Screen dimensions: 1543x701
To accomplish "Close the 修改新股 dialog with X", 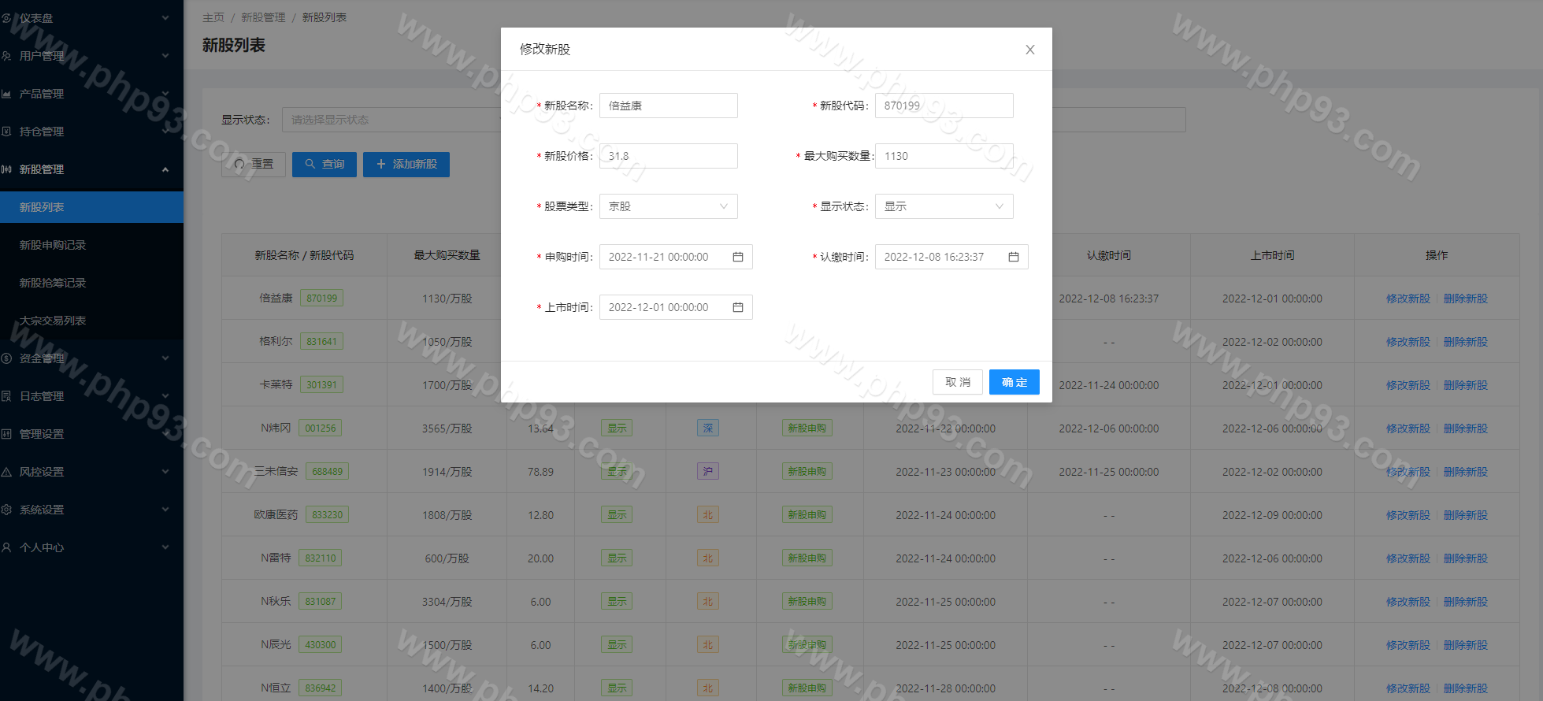I will click(1029, 50).
